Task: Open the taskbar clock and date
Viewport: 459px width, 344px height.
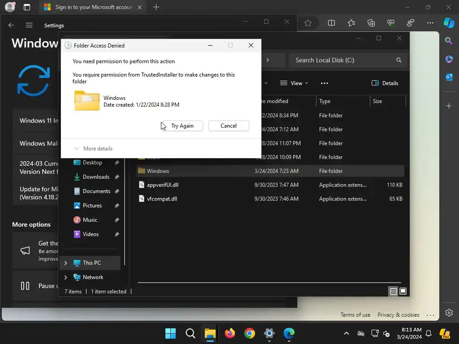Action: 409,333
